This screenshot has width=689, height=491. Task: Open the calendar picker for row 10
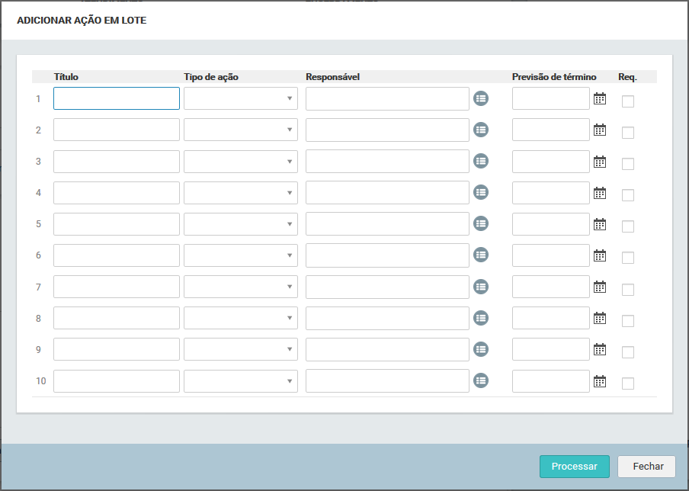point(600,381)
